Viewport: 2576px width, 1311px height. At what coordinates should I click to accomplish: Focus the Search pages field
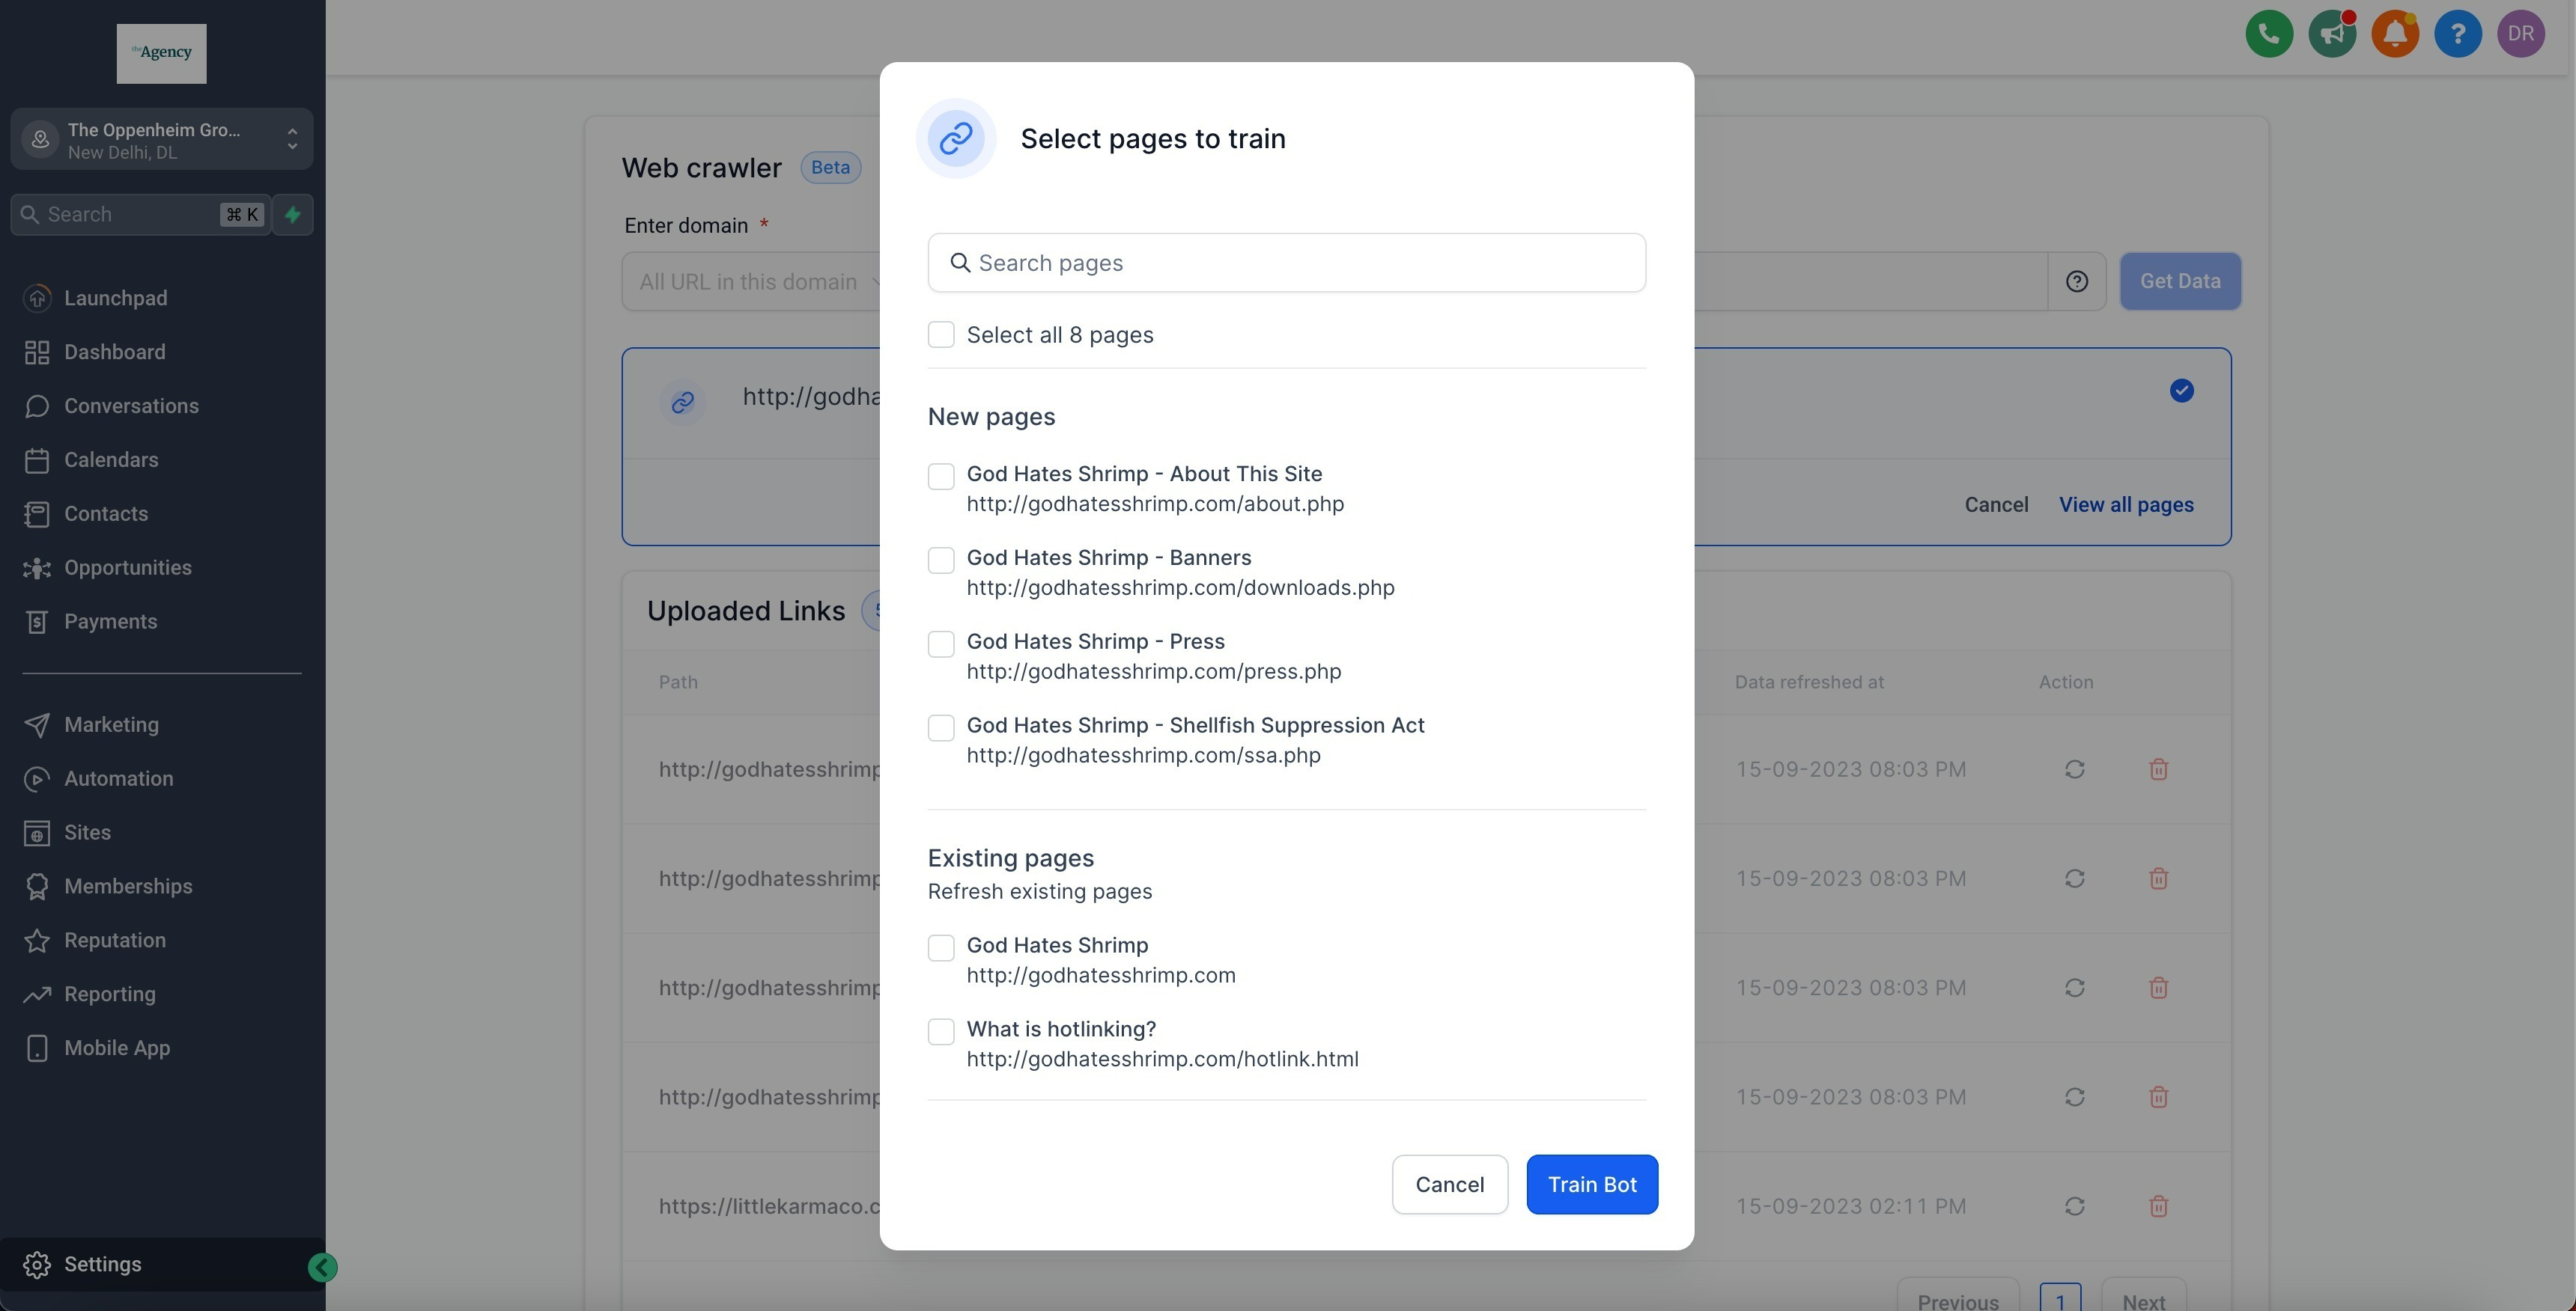click(1286, 263)
